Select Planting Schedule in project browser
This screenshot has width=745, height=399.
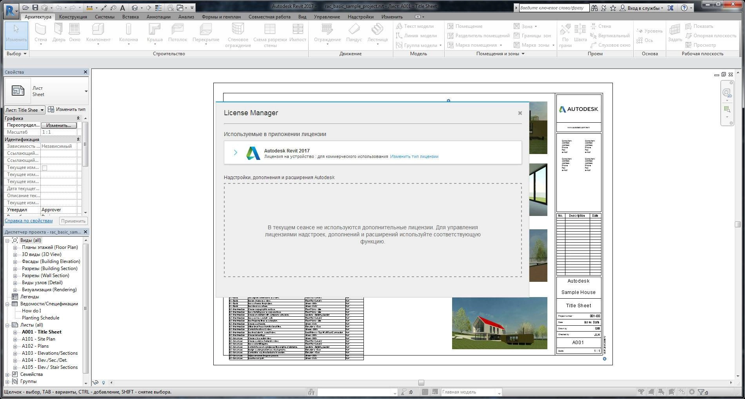point(40,318)
